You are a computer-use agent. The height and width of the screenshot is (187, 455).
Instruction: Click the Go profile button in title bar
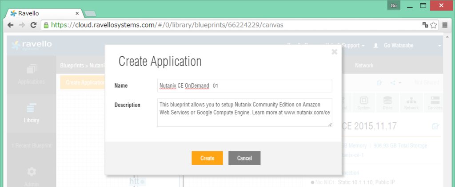point(394,5)
